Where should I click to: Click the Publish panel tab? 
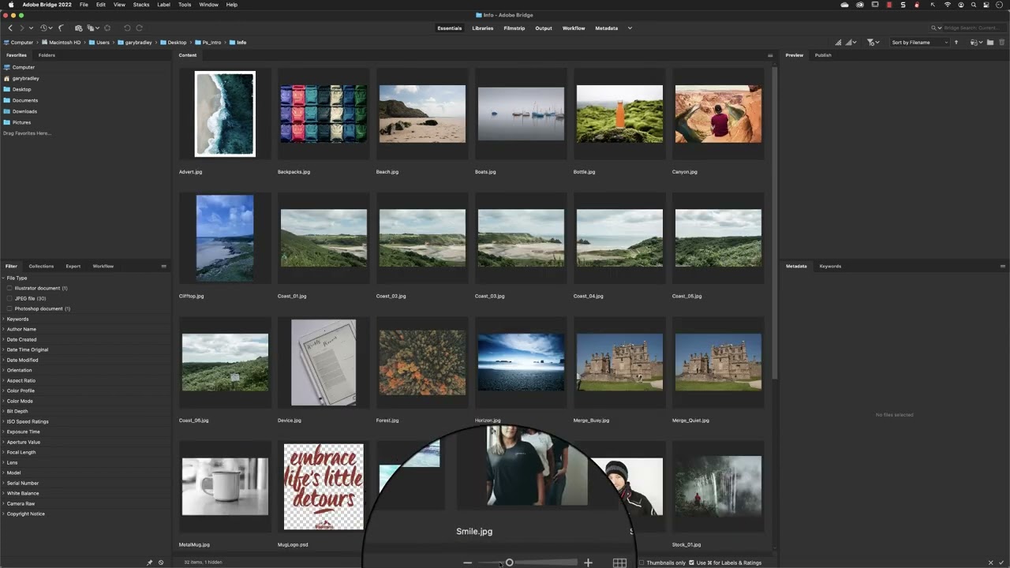pos(823,55)
